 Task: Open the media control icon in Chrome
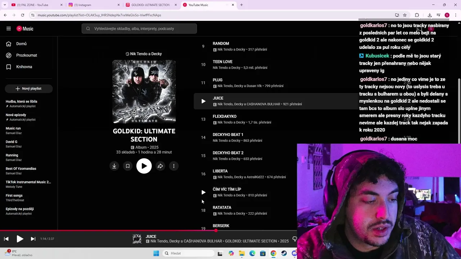click(x=438, y=15)
